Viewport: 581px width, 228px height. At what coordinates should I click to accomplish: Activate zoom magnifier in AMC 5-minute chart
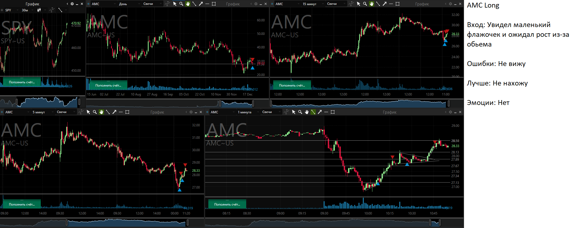95,112
